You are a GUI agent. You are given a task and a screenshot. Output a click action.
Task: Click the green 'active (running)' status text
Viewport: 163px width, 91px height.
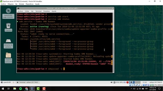coord(39,27)
